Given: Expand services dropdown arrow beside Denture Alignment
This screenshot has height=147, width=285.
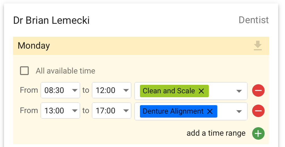Looking at the screenshot, I should [x=239, y=111].
